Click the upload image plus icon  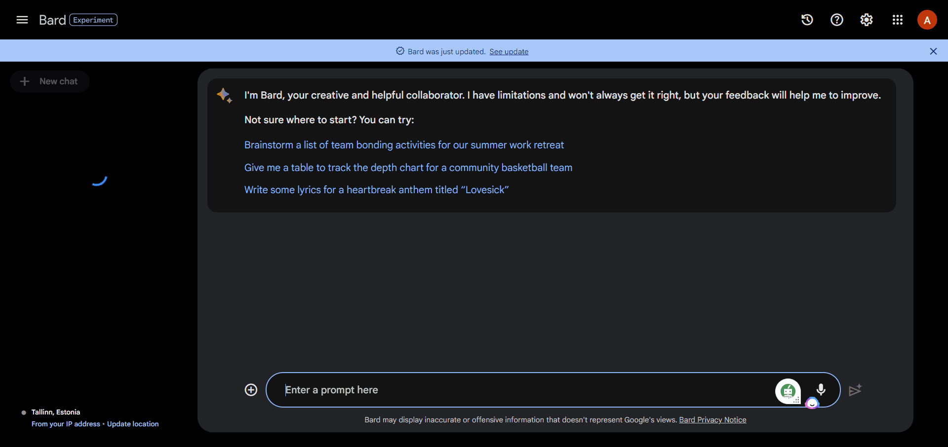coord(251,390)
